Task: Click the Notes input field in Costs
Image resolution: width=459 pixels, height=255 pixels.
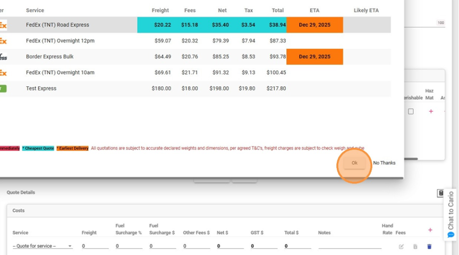Action: 349,246
